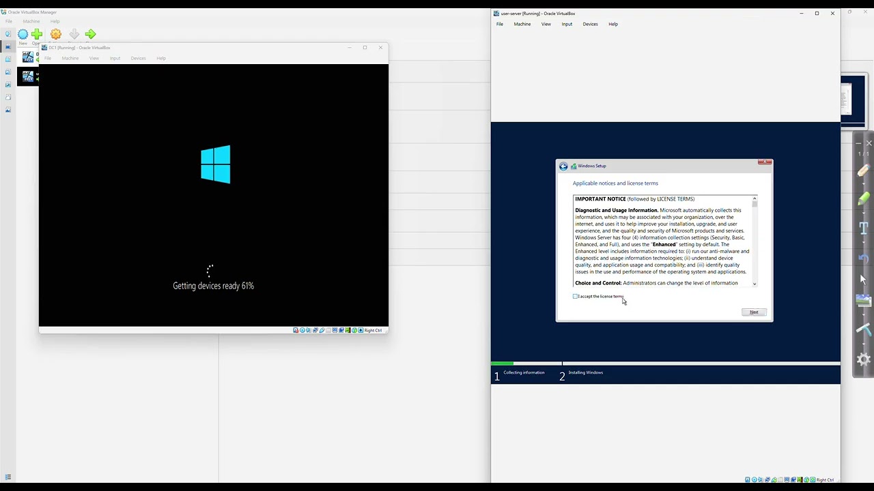Click the grey Discard arrow in Manager toolbar
874x491 pixels.
pos(74,34)
